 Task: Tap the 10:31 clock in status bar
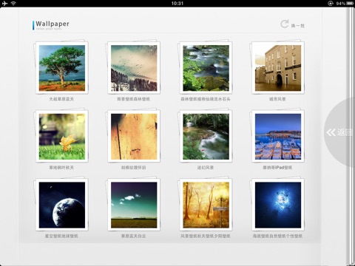click(x=177, y=3)
